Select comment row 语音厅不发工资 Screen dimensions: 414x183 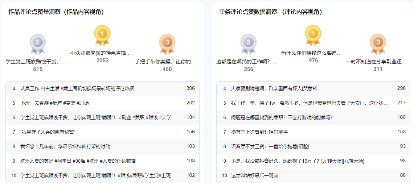point(270,146)
